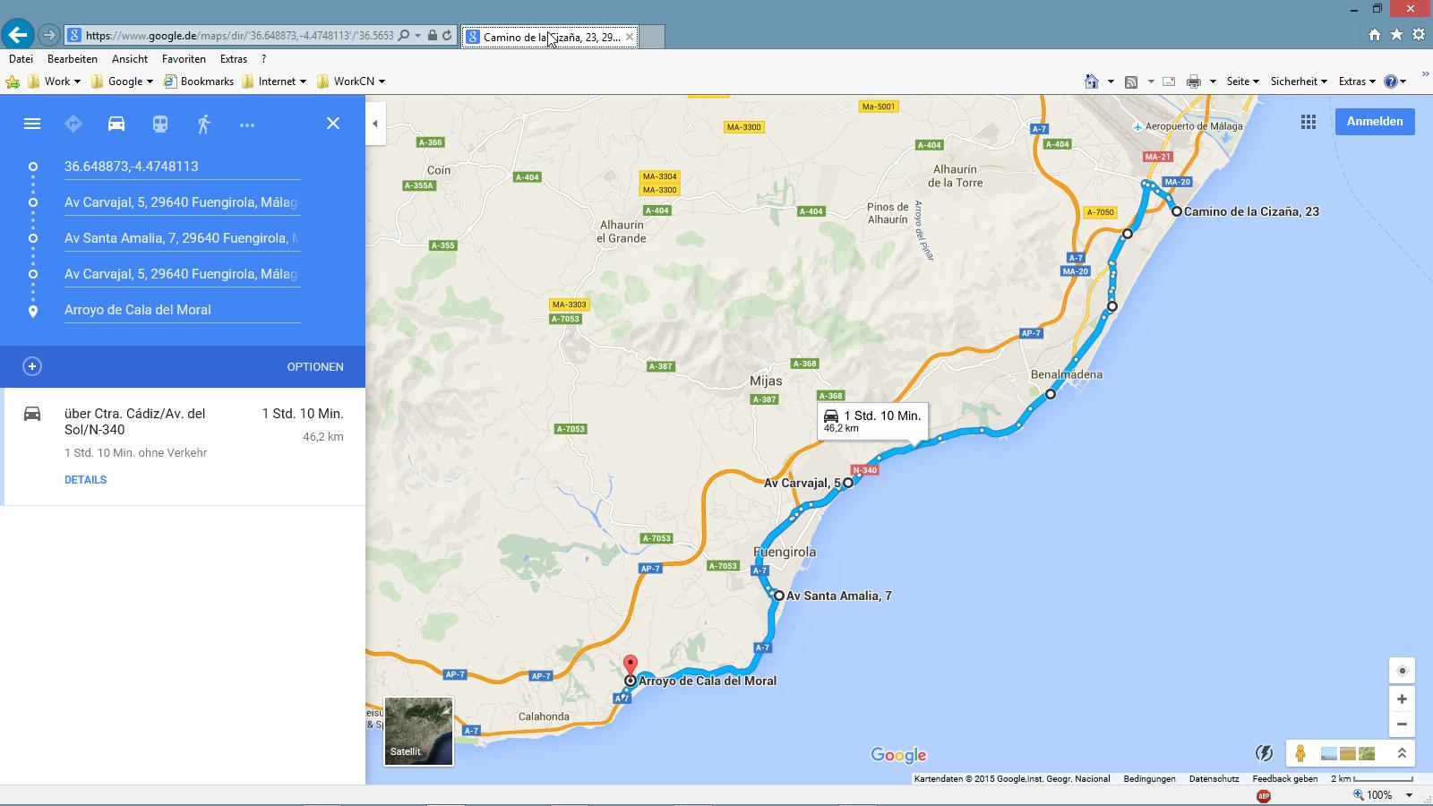Expand the imagery panel chevrons
Screen dimensions: 1433x806
click(x=1402, y=754)
